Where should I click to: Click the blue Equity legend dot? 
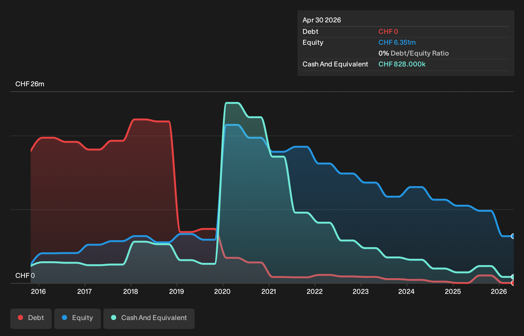(64, 317)
